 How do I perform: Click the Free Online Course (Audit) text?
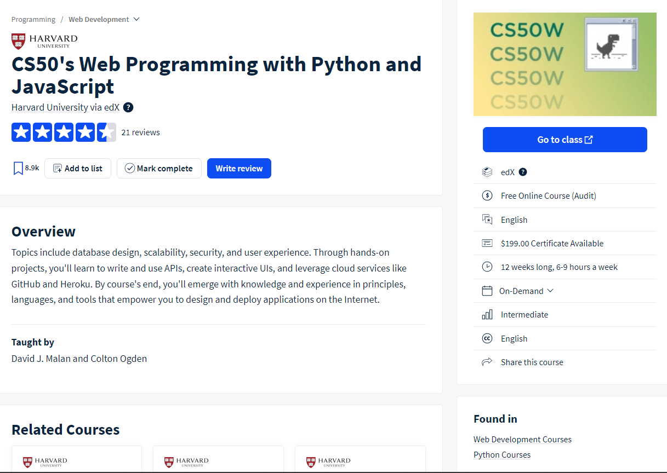coord(549,196)
